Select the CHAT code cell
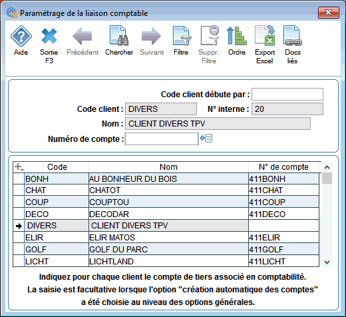This screenshot has width=346, height=317. tap(57, 190)
